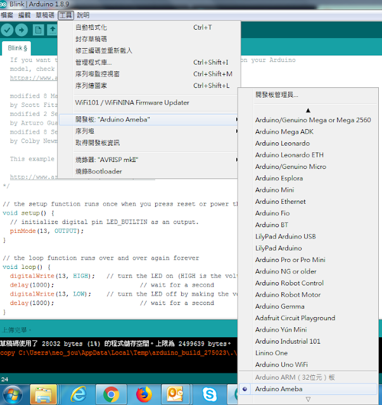Select Arduino Yún Mini board
The image size is (382, 405).
(x=308, y=330)
